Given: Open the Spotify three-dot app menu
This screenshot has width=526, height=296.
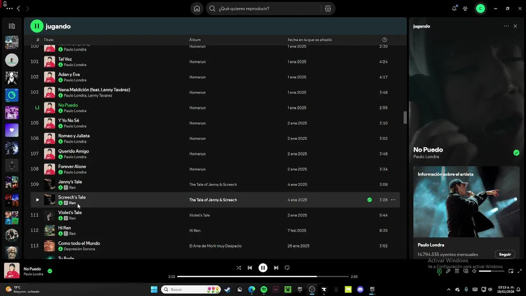Looking at the screenshot, I should [x=9, y=9].
